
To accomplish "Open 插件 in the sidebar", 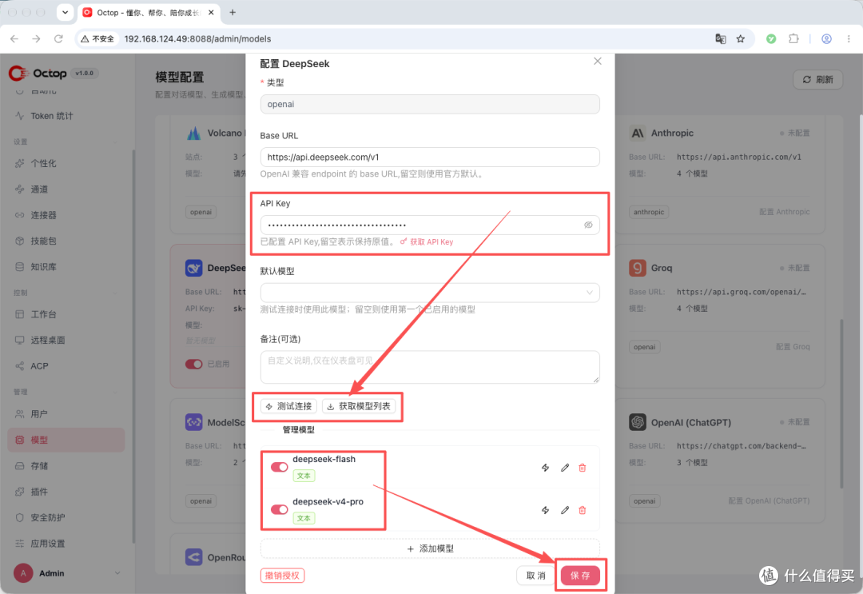I will pyautogui.click(x=66, y=492).
